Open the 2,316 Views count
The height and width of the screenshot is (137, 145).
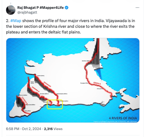(53, 129)
